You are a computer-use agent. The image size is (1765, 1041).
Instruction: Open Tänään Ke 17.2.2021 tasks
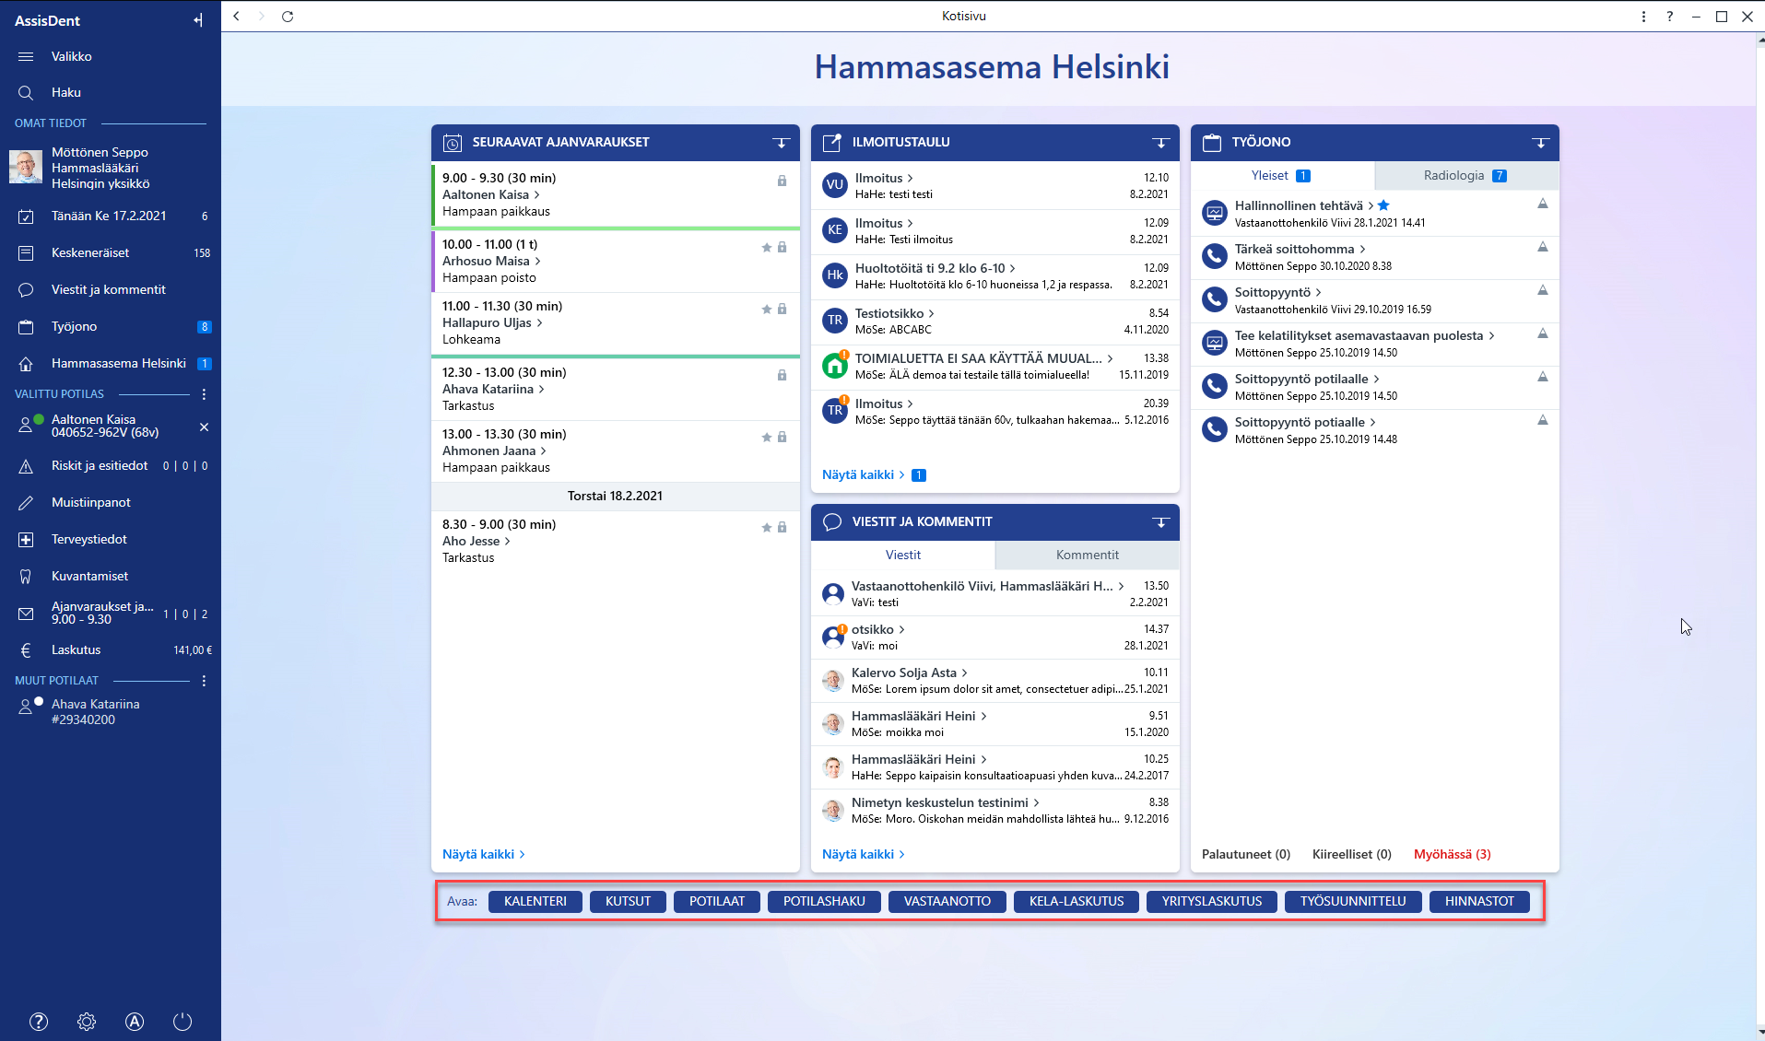pos(111,216)
